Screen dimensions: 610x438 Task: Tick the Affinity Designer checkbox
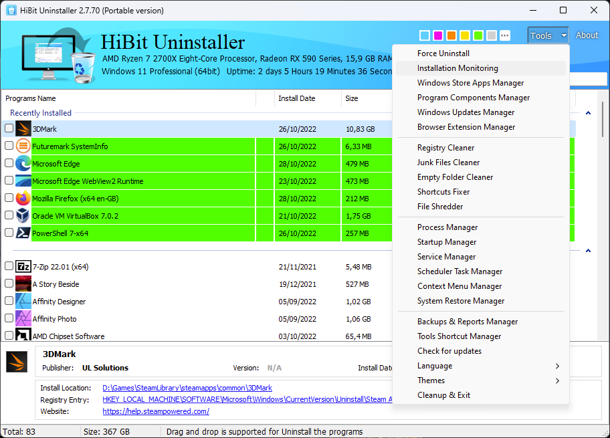point(9,301)
